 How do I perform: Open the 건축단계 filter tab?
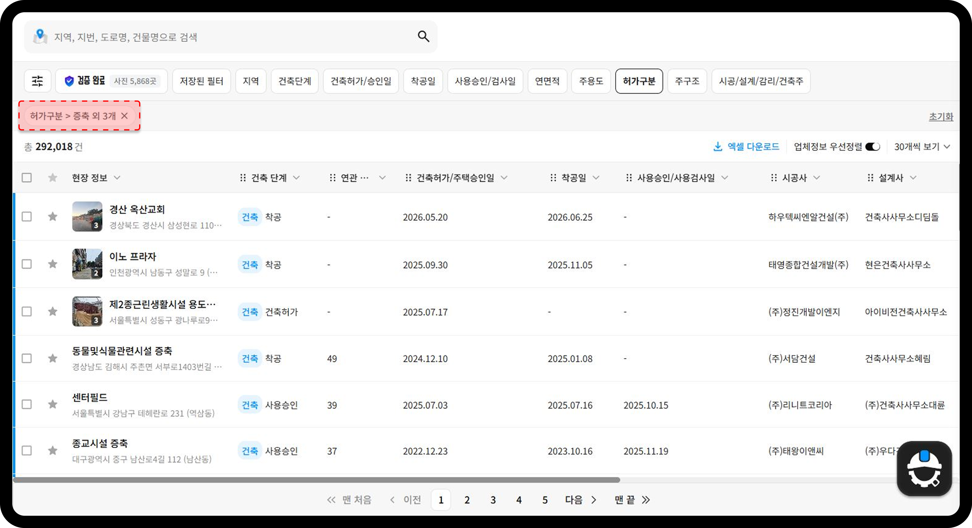click(295, 81)
